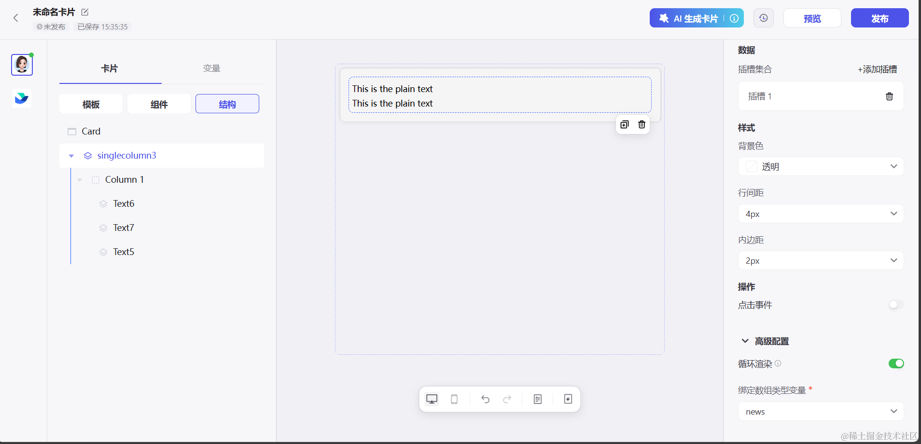The width and height of the screenshot is (921, 444).
Task: Toggle the 点击事件 switch
Action: pyautogui.click(x=896, y=305)
